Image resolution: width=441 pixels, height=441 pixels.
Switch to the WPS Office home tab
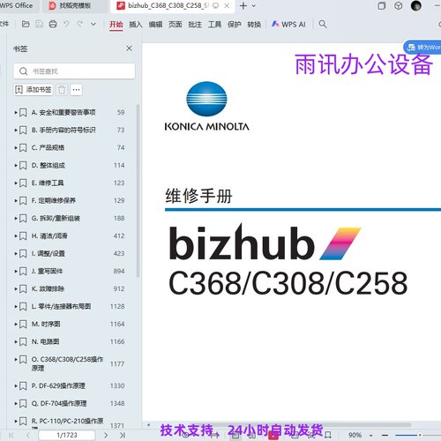coord(17,5)
